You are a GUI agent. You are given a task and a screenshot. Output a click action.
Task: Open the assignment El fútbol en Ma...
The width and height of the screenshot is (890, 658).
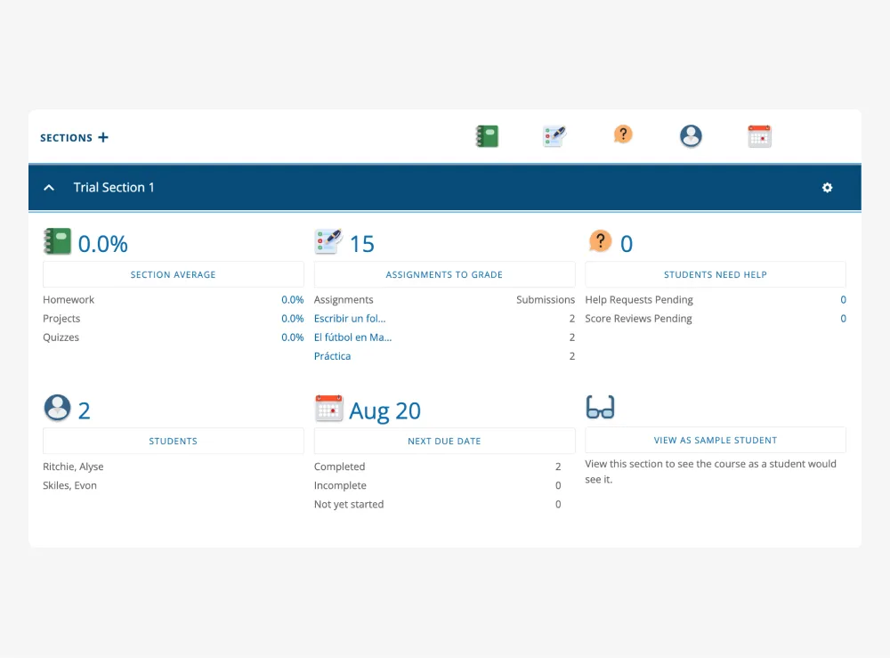click(x=352, y=337)
